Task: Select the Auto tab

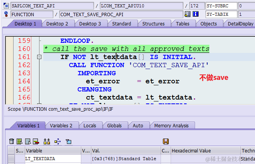Action: [x=138, y=125]
